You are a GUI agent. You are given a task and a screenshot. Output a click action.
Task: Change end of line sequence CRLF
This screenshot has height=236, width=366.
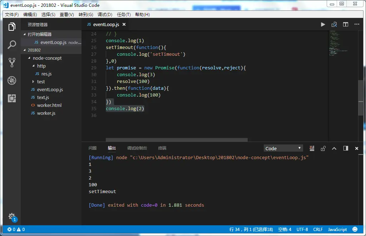click(x=318, y=230)
